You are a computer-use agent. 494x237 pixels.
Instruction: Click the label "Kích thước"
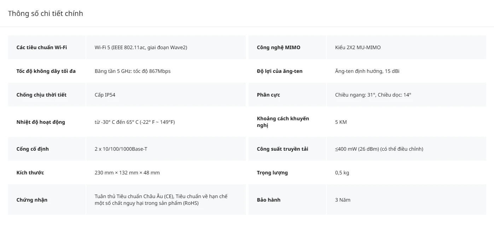(x=30, y=173)
